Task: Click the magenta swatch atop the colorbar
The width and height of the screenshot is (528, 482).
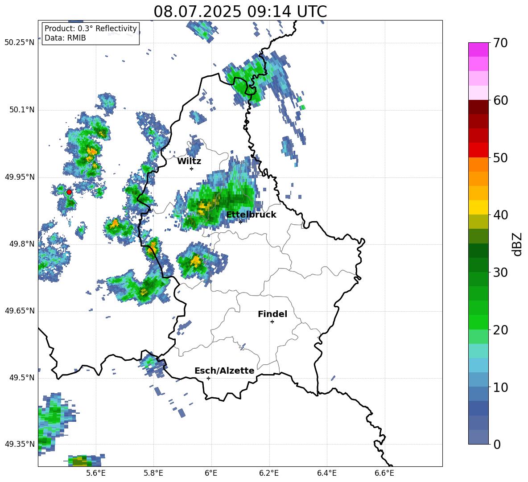Action: tap(478, 49)
